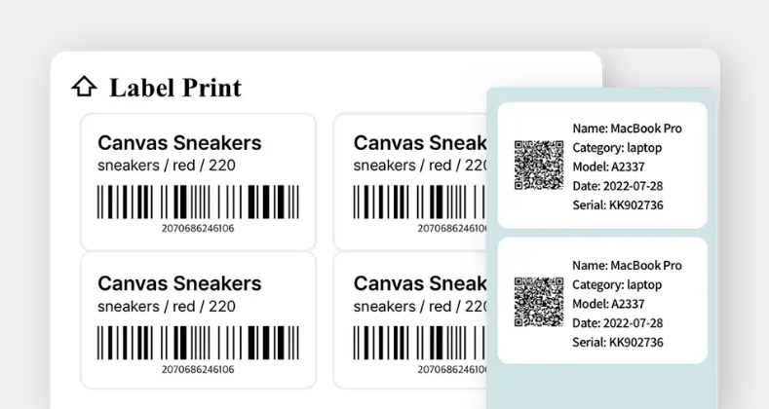This screenshot has height=409, width=769.
Task: Click 'Serial: KK902736' in the lower QR card
Action: (618, 342)
